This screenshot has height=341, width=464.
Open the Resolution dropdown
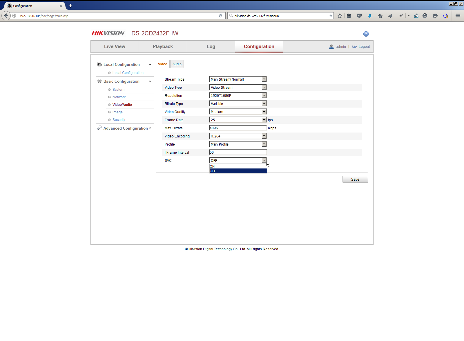238,95
